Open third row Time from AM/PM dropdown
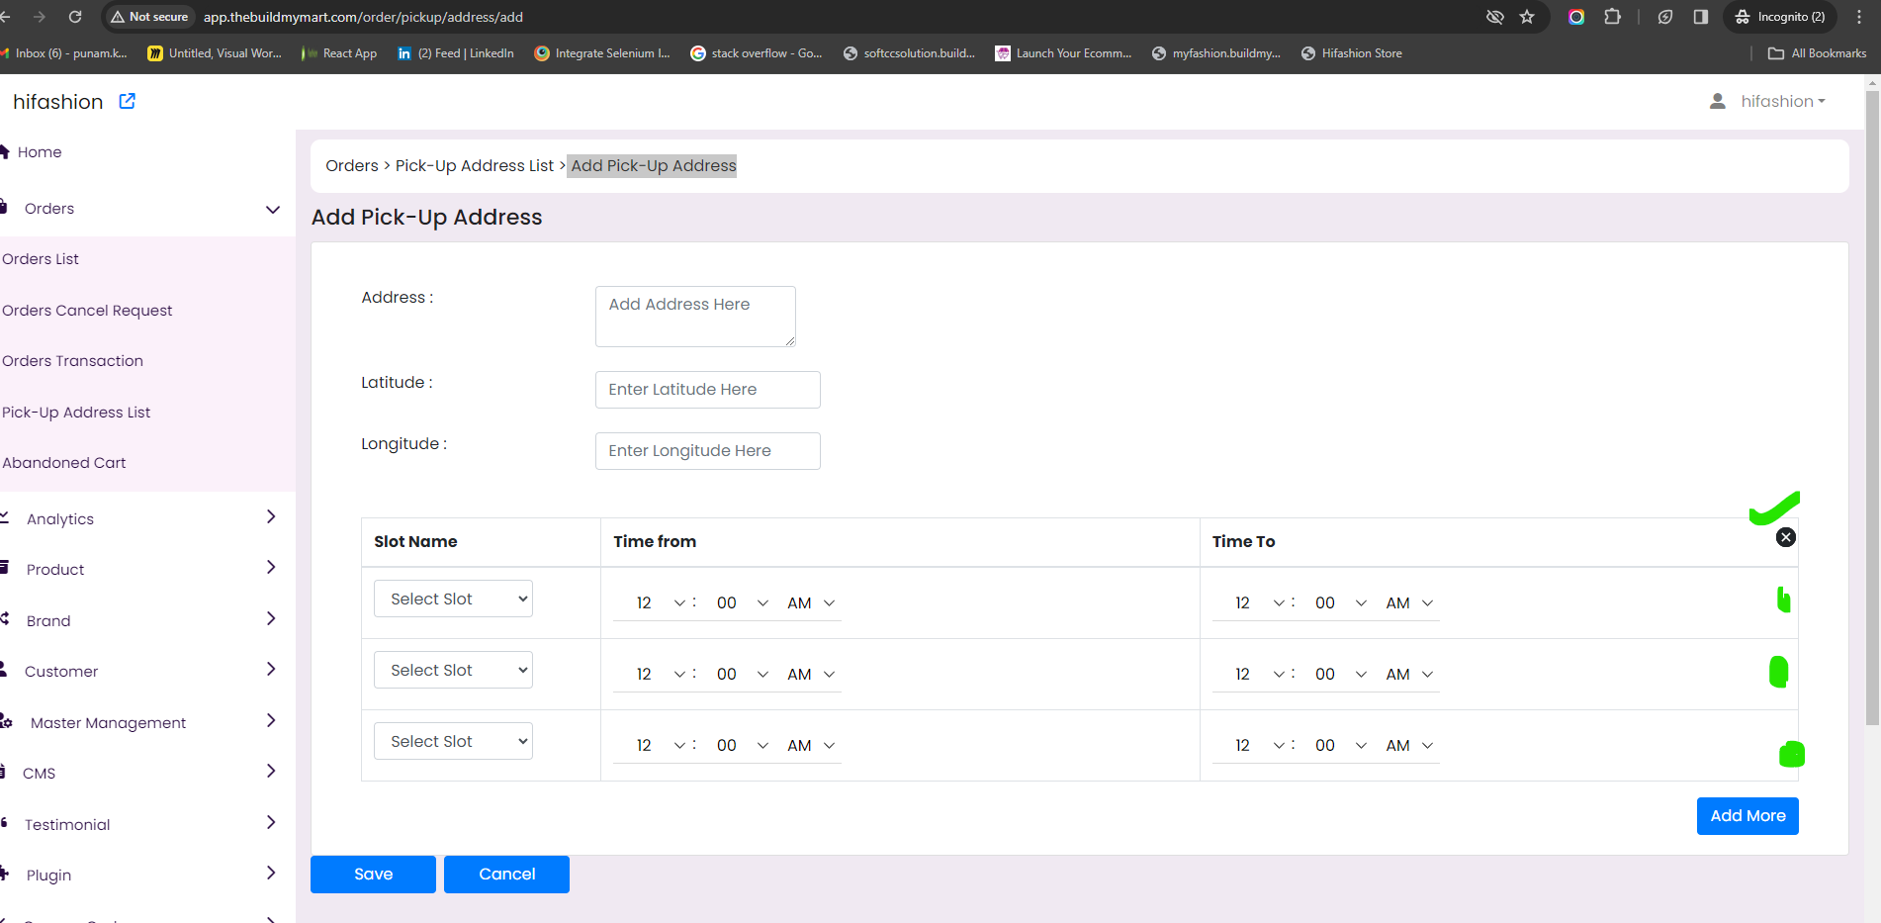1881x923 pixels. [x=811, y=745]
